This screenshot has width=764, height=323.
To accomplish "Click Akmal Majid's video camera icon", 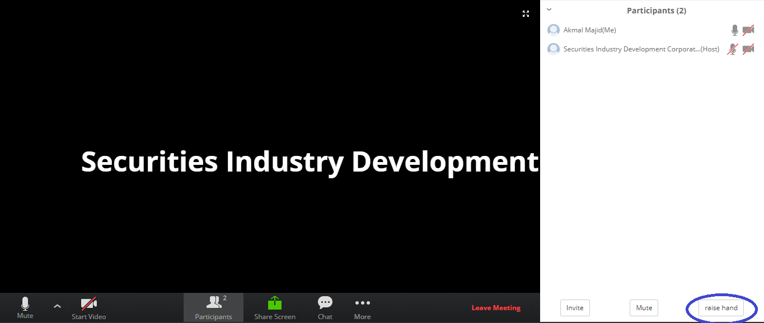I will pos(748,30).
